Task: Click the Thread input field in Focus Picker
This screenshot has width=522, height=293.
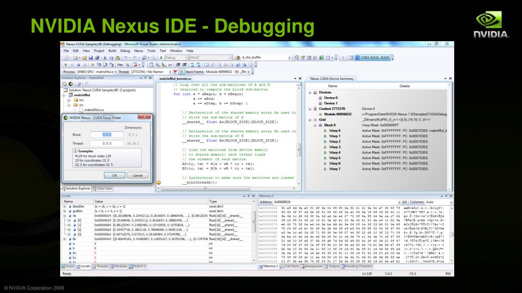Action: tap(107, 143)
